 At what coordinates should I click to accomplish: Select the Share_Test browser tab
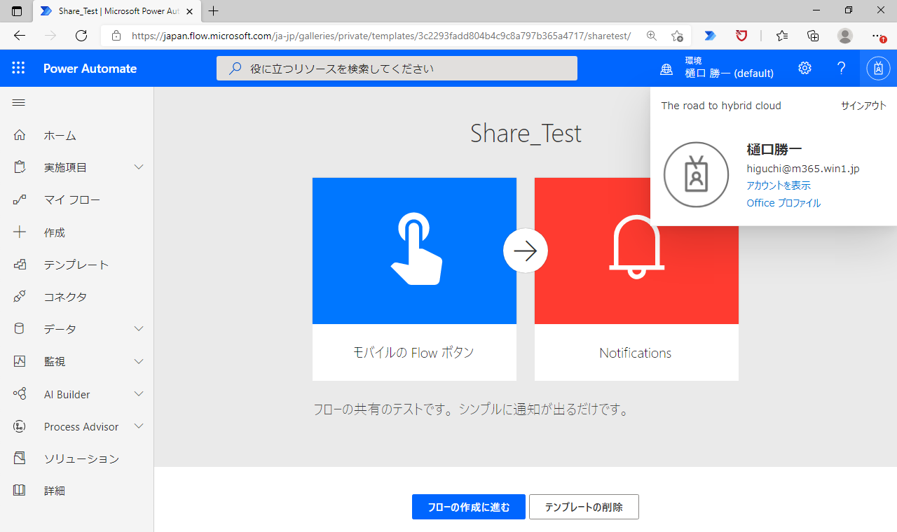point(118,10)
